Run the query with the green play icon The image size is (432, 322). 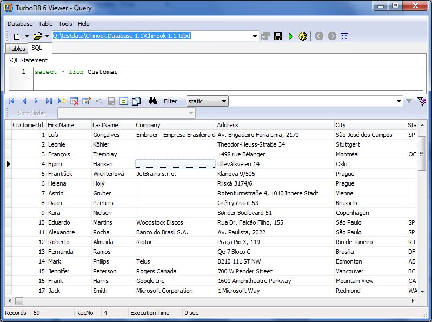point(290,36)
